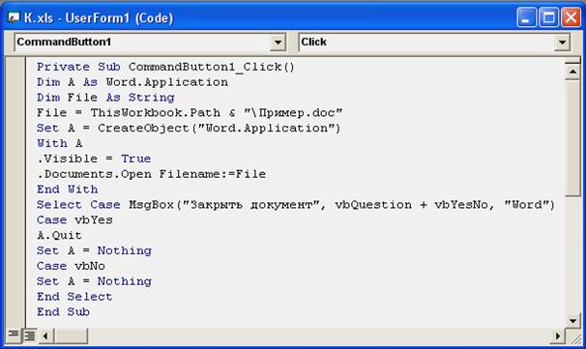Viewport: 586px width, 349px height.
Task: Select the Click procedure combo box field
Action: pyautogui.click(x=434, y=42)
